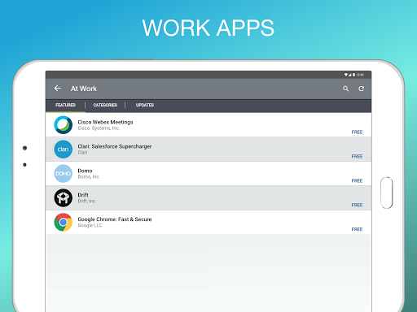Open the Drift app title
Image resolution: width=417 pixels, height=312 pixels.
(83, 195)
